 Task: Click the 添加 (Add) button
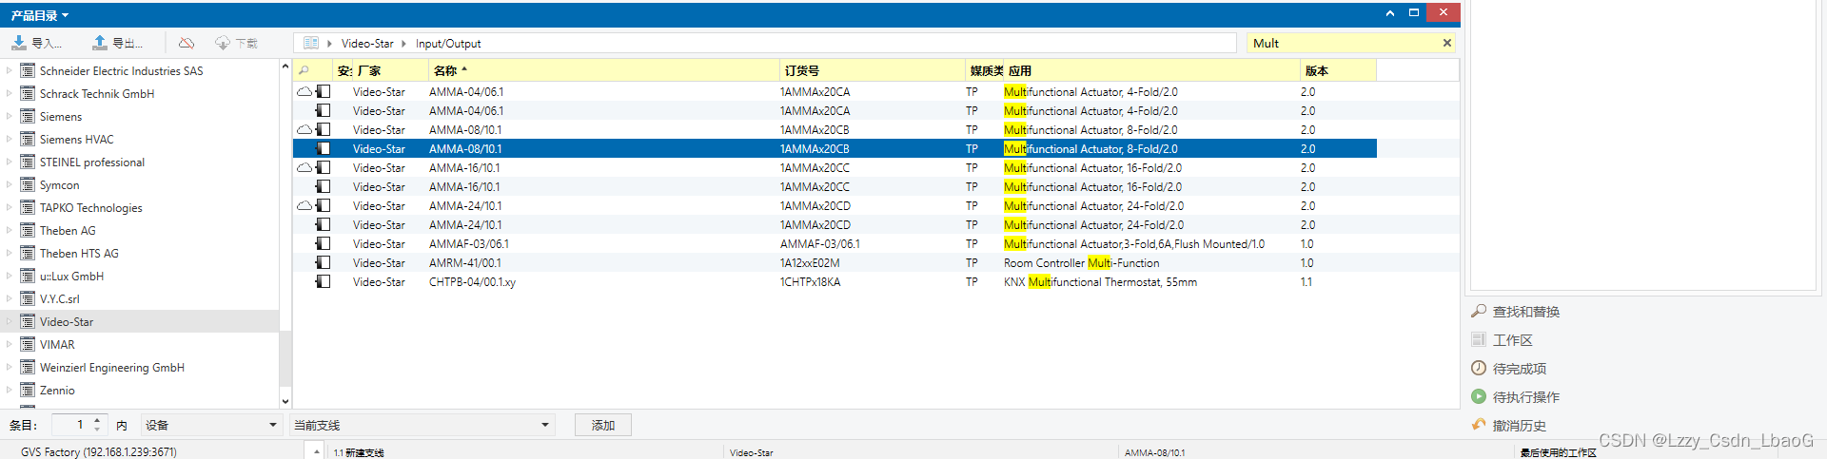click(603, 425)
